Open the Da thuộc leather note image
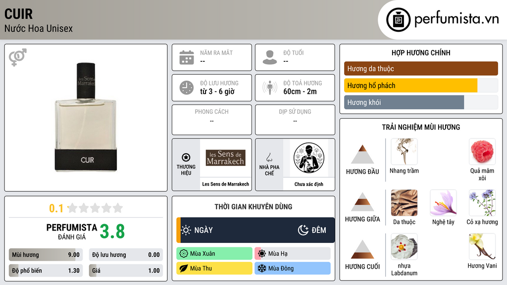 click(x=404, y=202)
